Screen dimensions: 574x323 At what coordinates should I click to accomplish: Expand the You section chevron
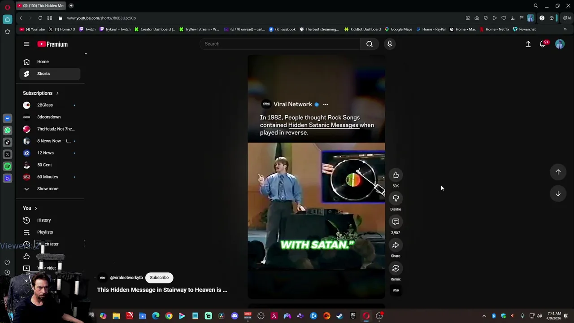36,208
